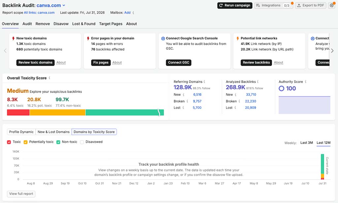
Task: Click the Authority Score trend graph
Action: point(304,105)
